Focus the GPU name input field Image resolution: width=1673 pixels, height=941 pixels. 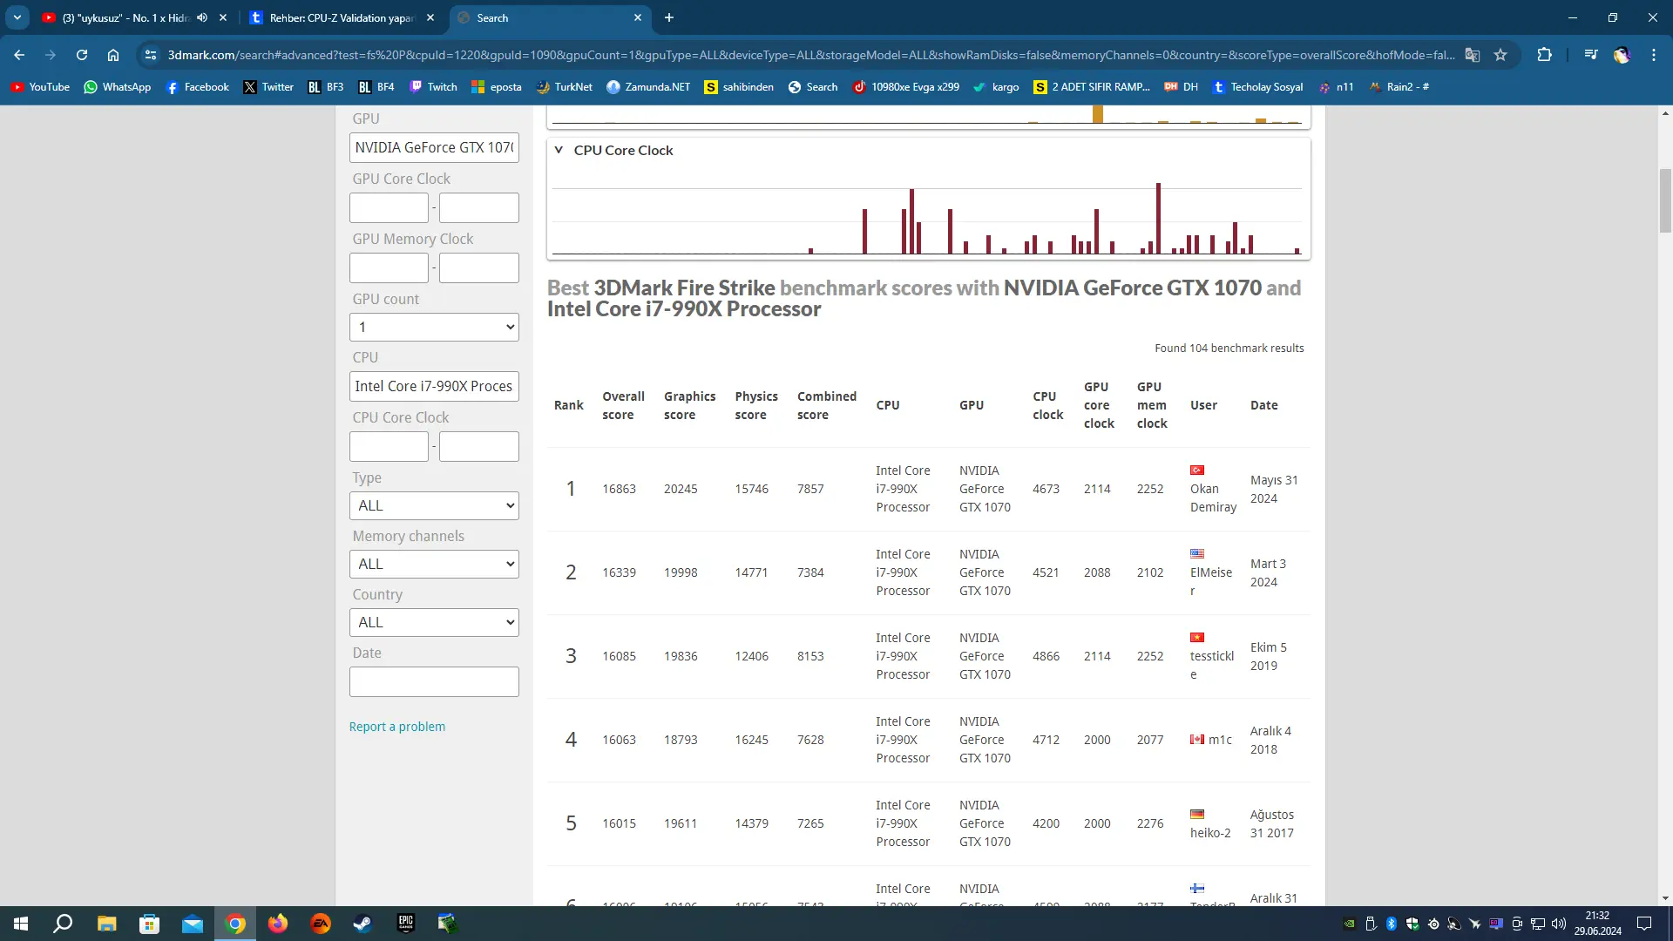coord(434,148)
